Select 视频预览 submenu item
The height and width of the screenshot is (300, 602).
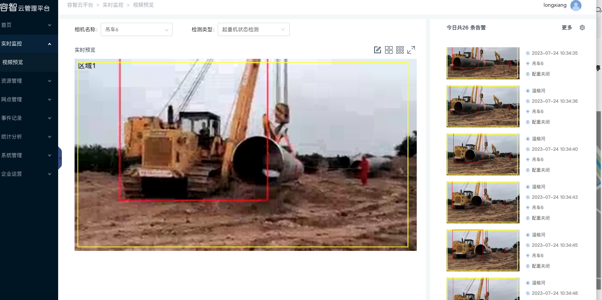click(29, 62)
